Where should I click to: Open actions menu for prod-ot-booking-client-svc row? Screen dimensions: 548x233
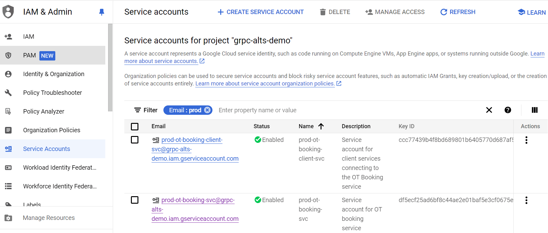(526, 140)
